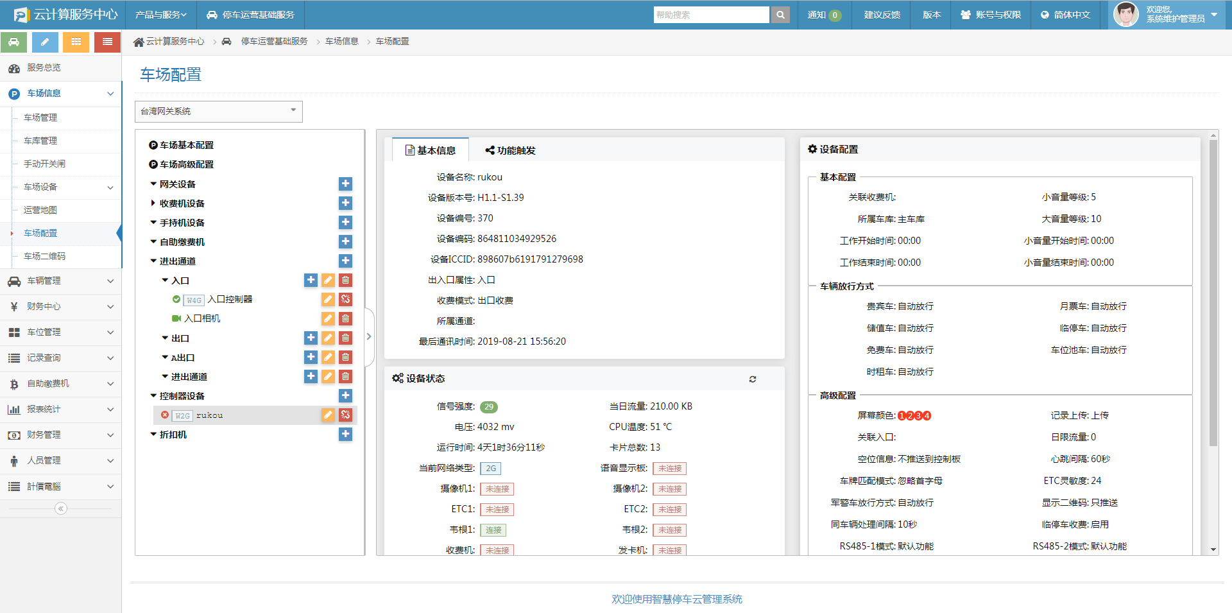Click the blue pencil edit shortcut icon
This screenshot has height=613, width=1232.
click(45, 42)
